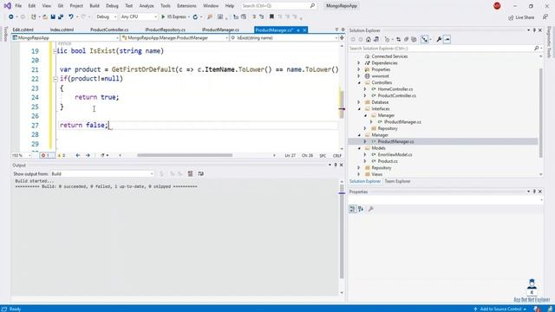This screenshot has width=555, height=312.
Task: Click Property Pages wrench in Properties panel
Action: (x=370, y=209)
